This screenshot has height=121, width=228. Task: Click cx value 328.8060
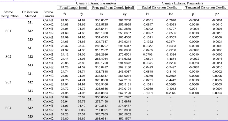click(102, 80)
